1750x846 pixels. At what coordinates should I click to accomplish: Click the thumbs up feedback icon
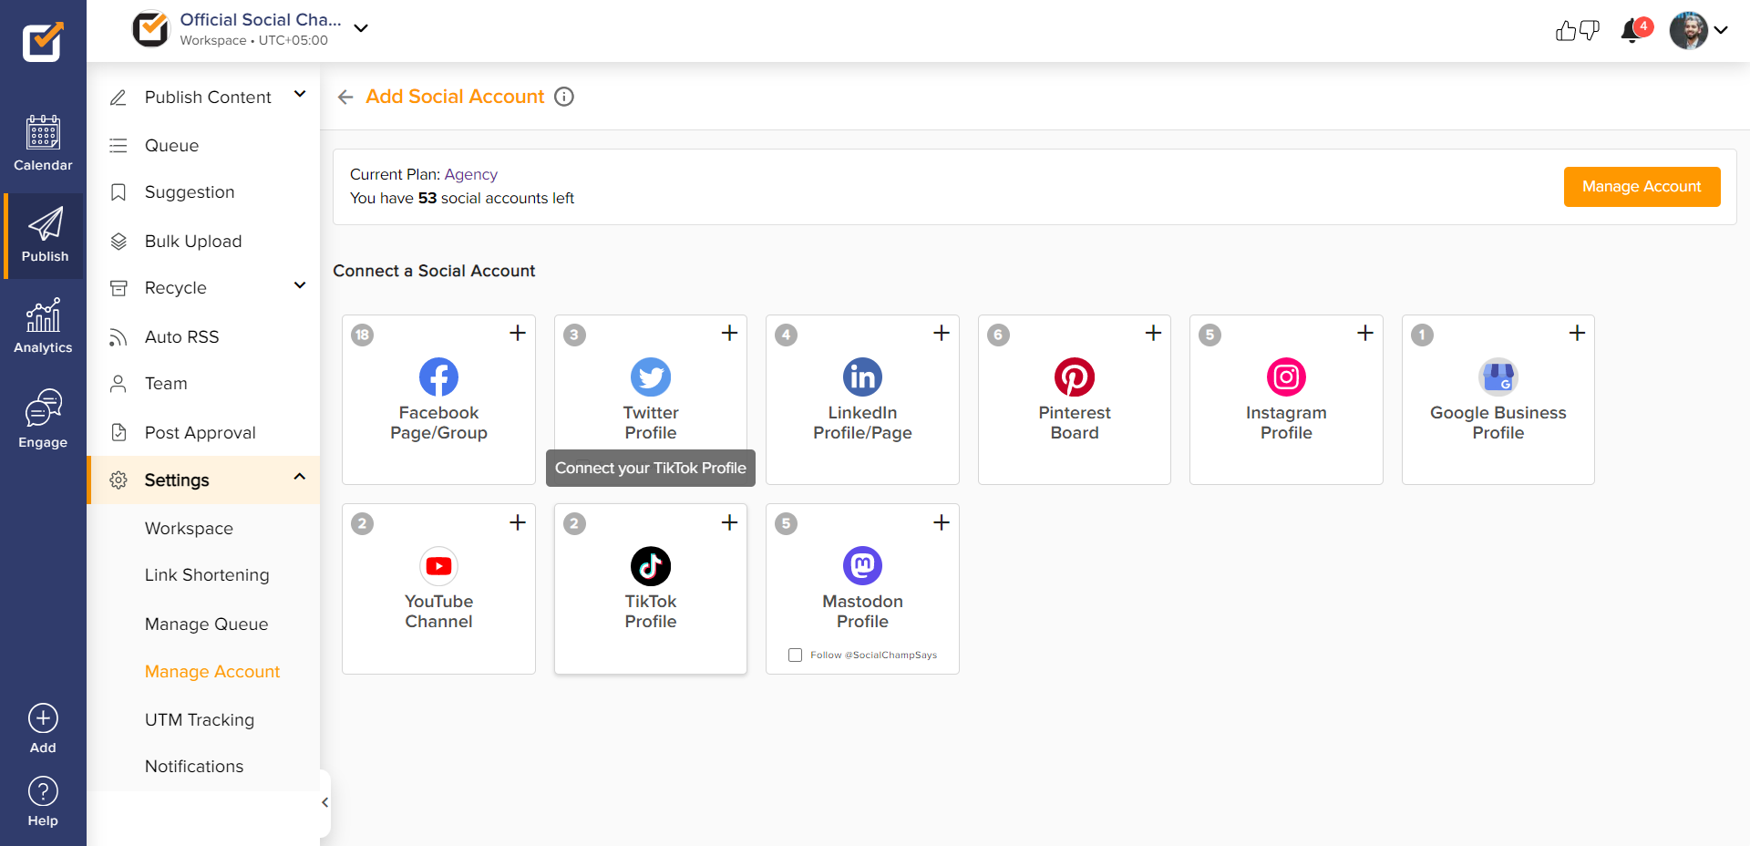pos(1566,31)
